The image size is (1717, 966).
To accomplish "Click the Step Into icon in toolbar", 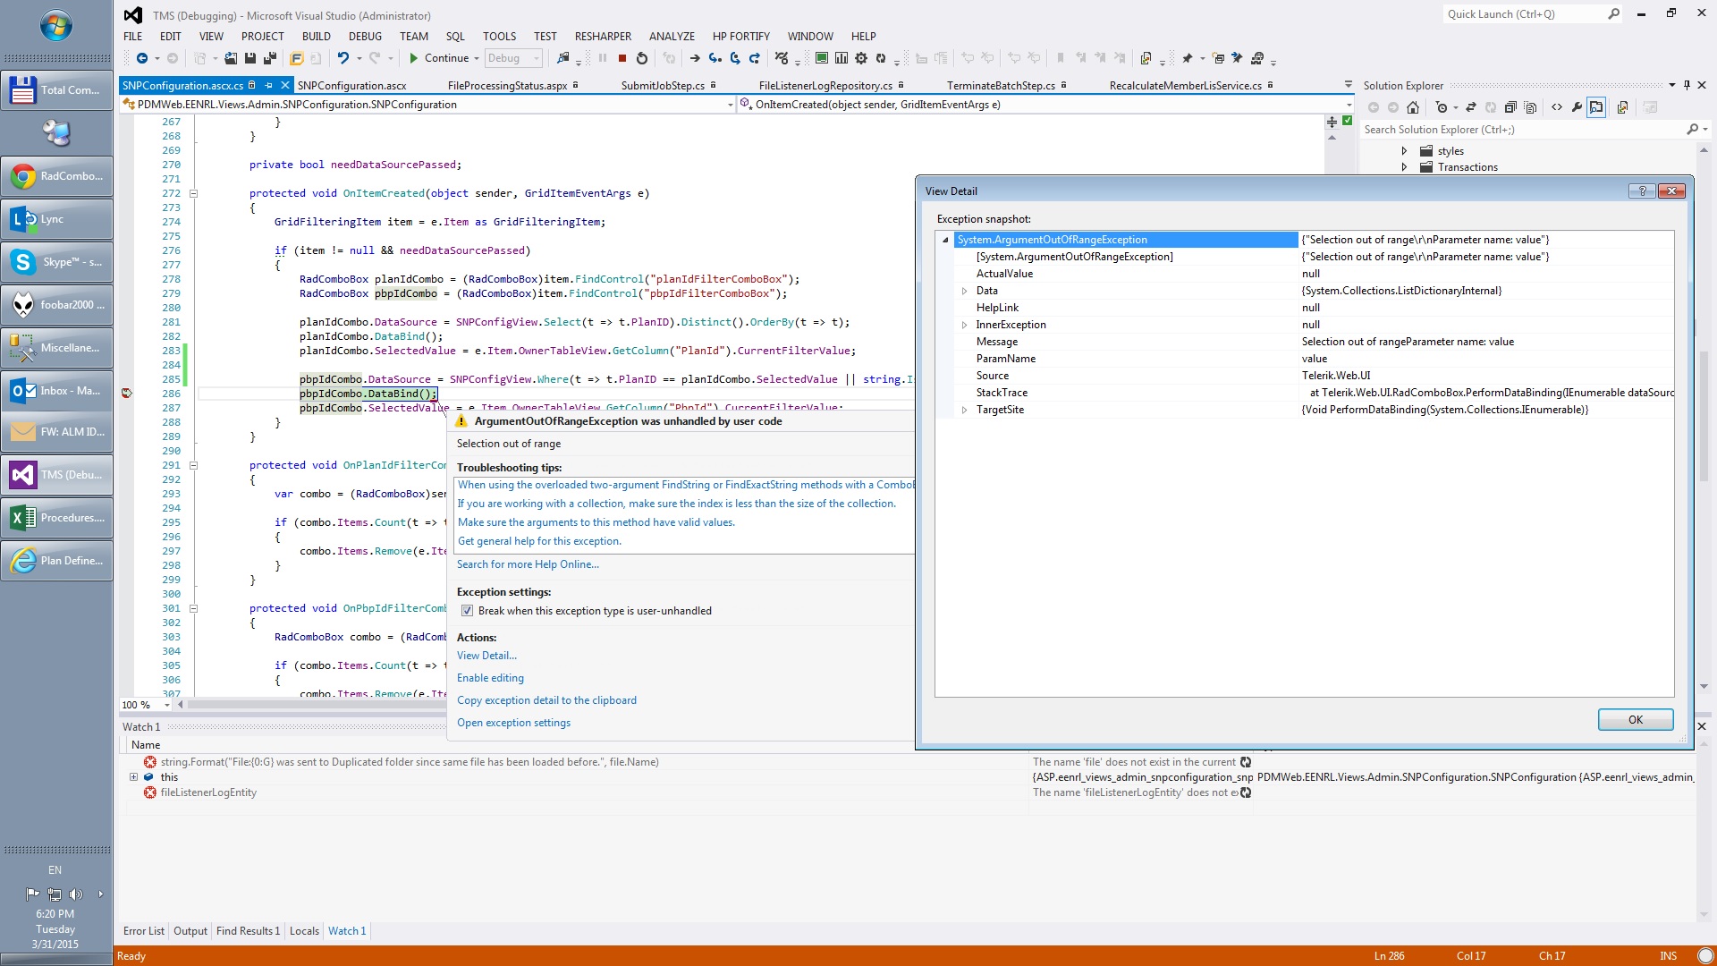I will click(715, 58).
